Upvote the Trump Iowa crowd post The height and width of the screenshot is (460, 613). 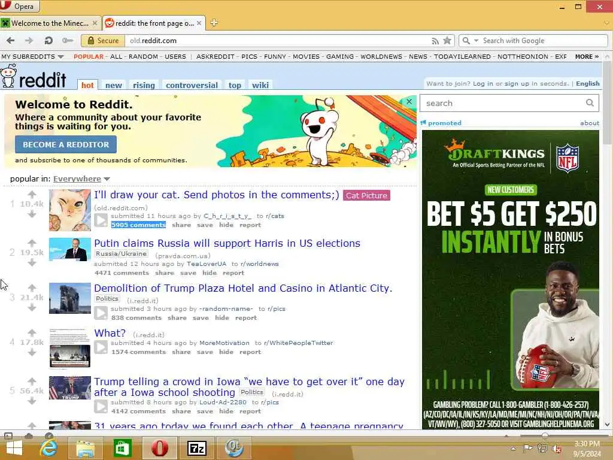[x=32, y=381]
